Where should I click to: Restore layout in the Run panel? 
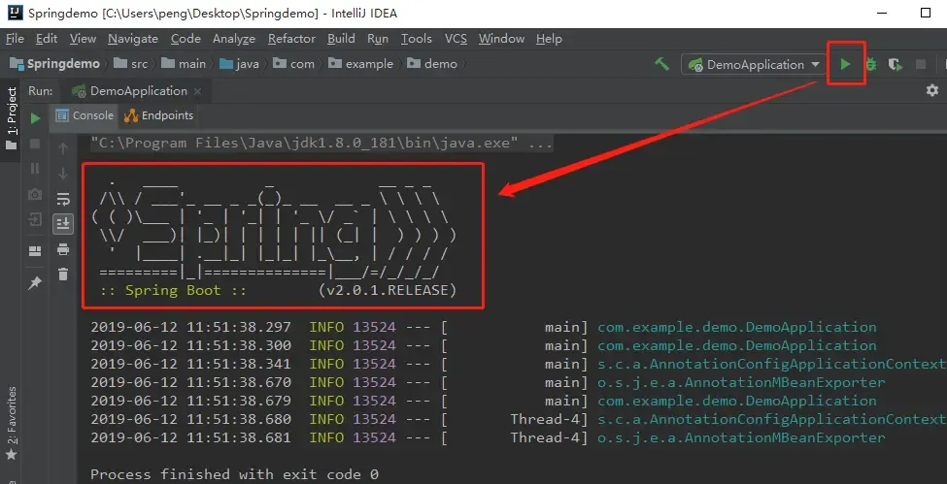(35, 250)
